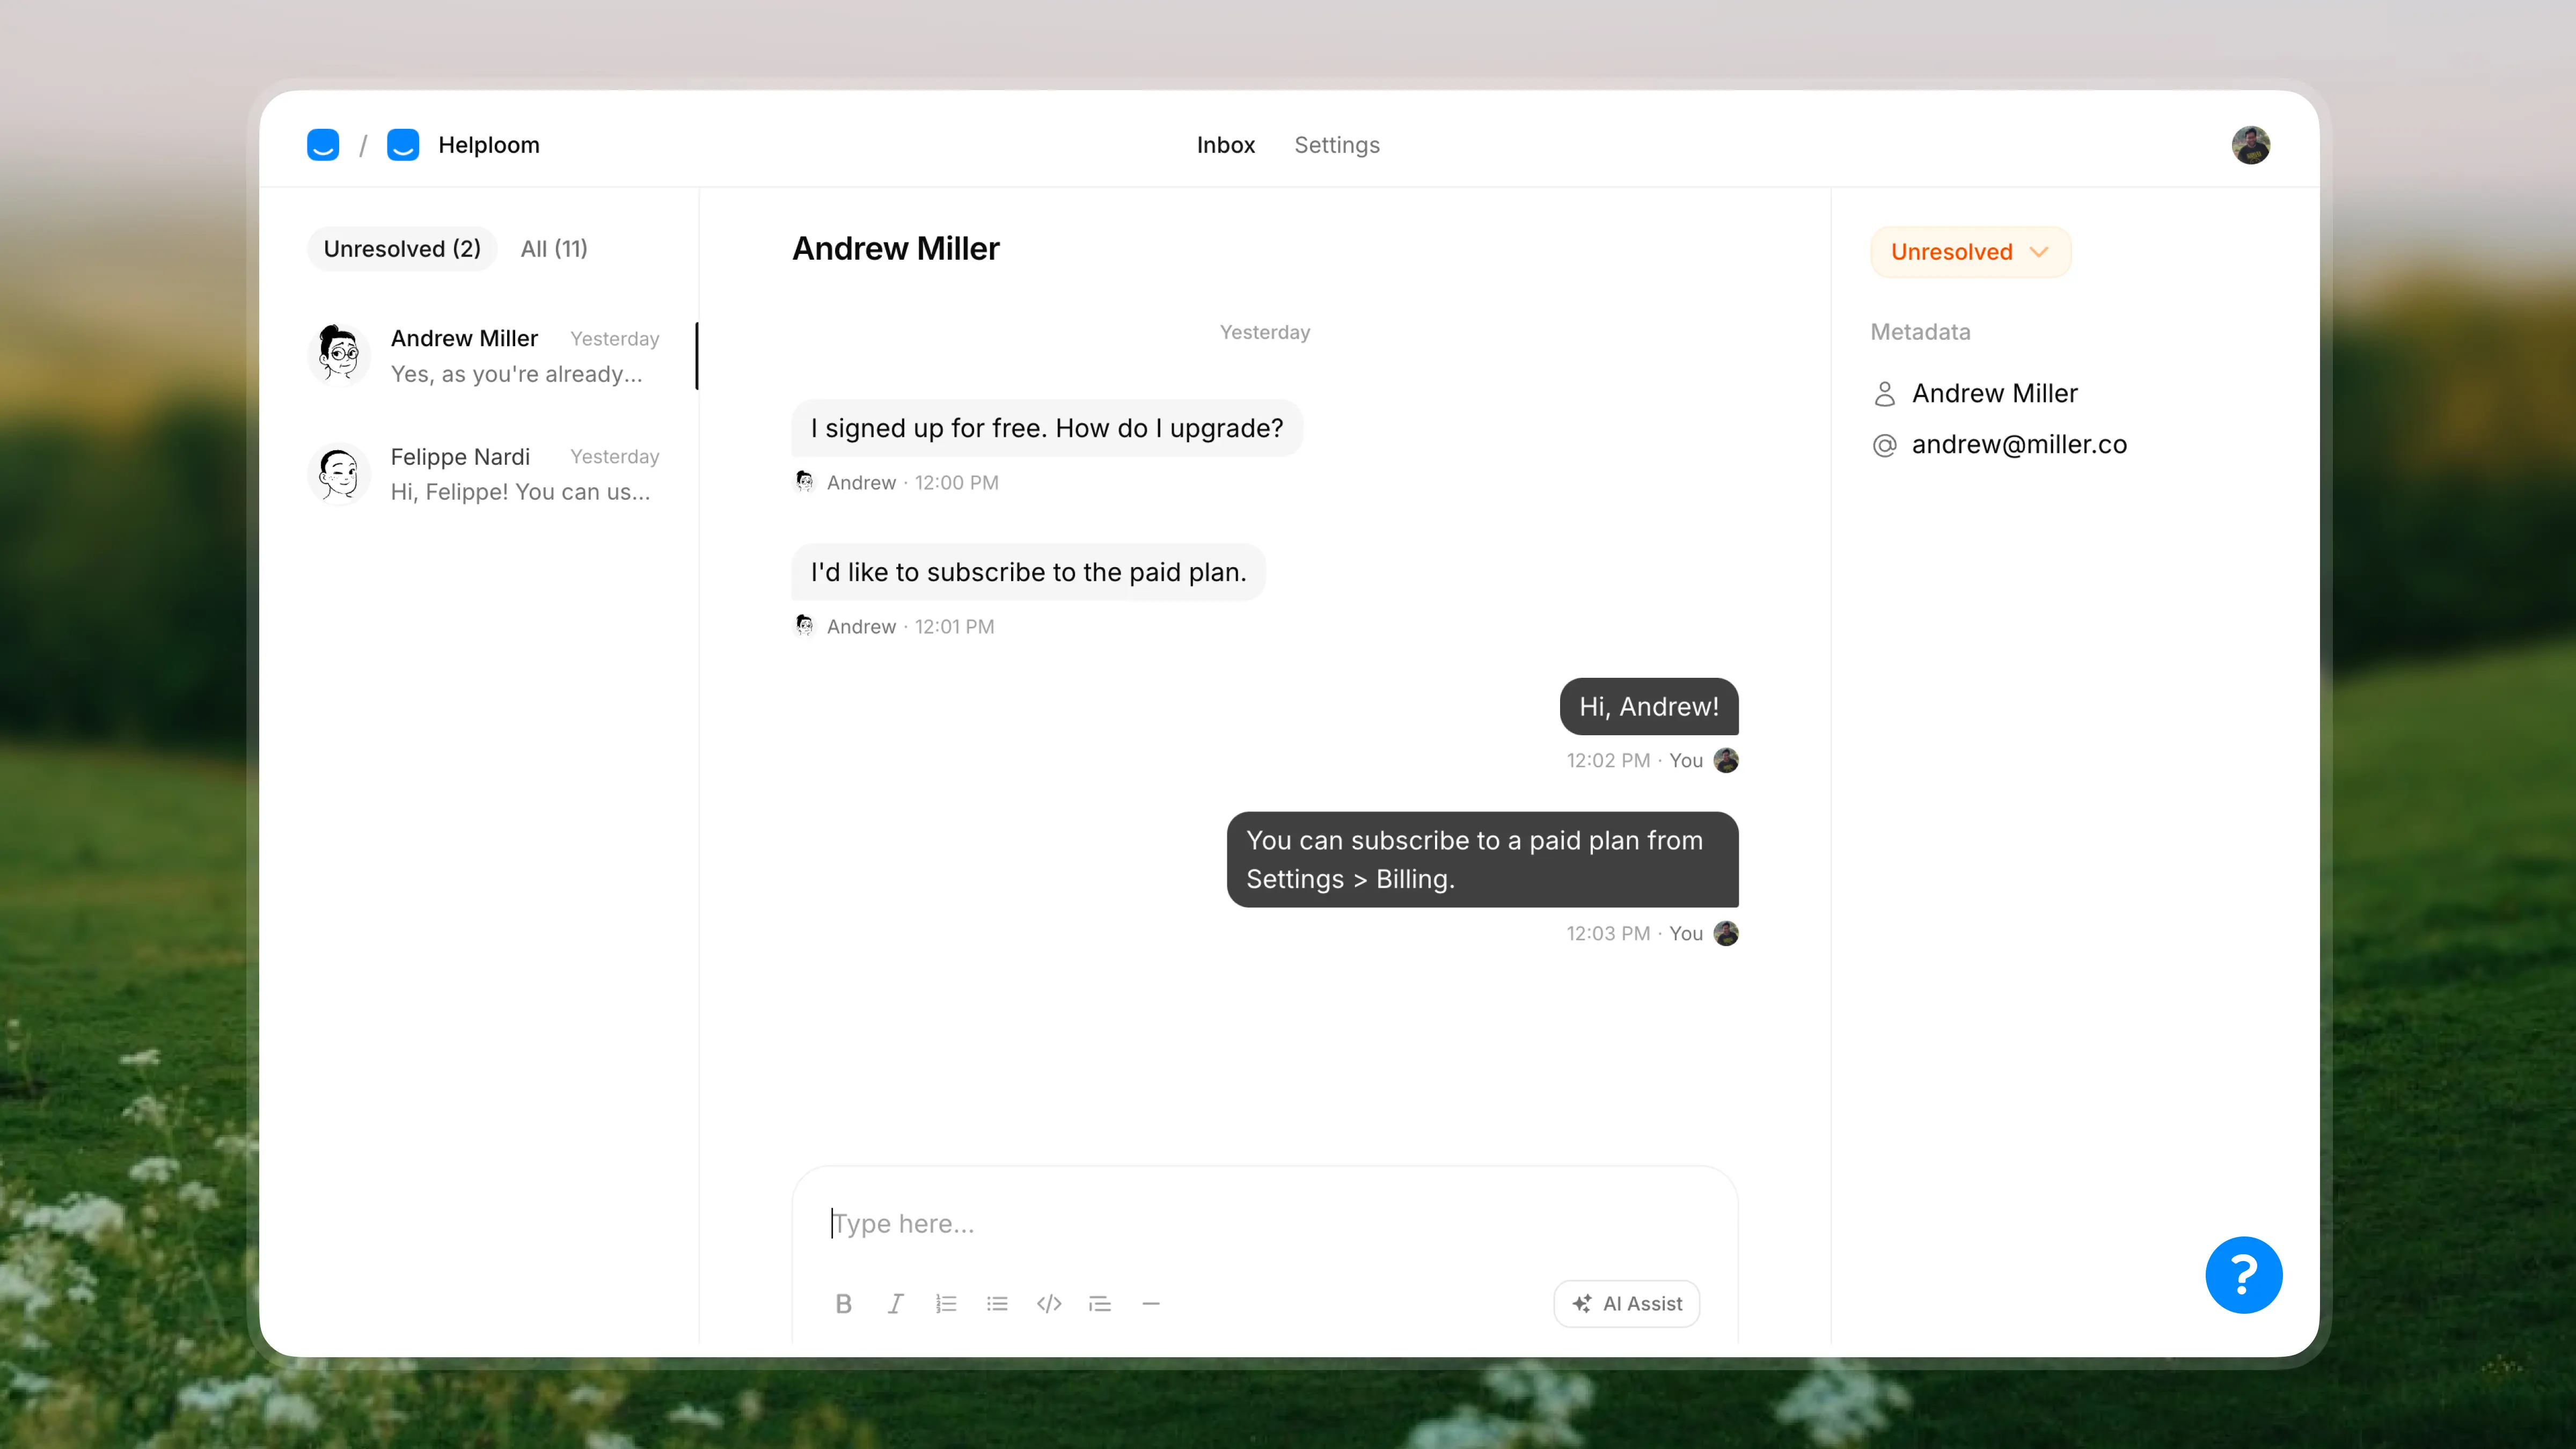Insert a numbered list

[946, 1303]
